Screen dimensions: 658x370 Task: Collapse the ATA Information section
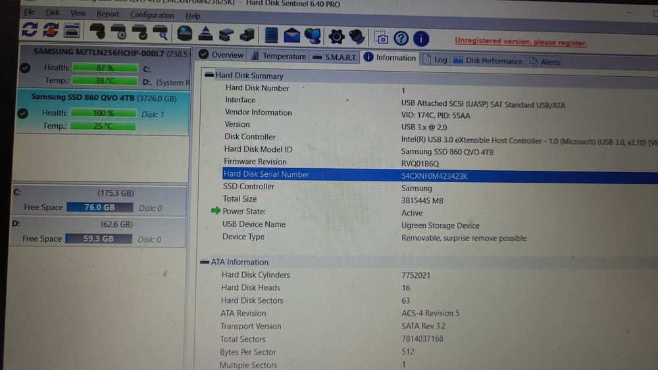[x=205, y=262]
